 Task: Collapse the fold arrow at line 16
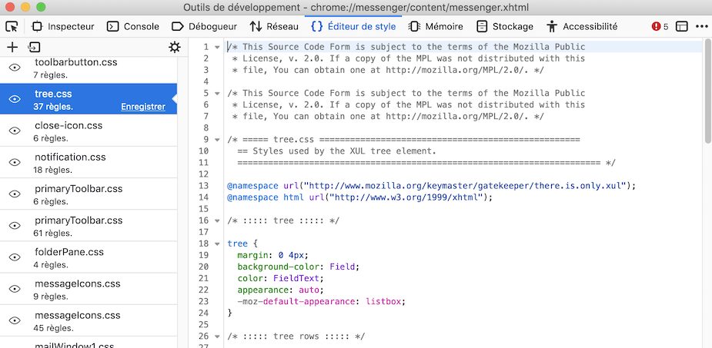[x=217, y=220]
